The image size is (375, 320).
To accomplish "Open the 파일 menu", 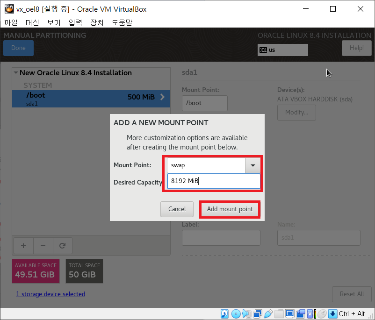I will (11, 22).
